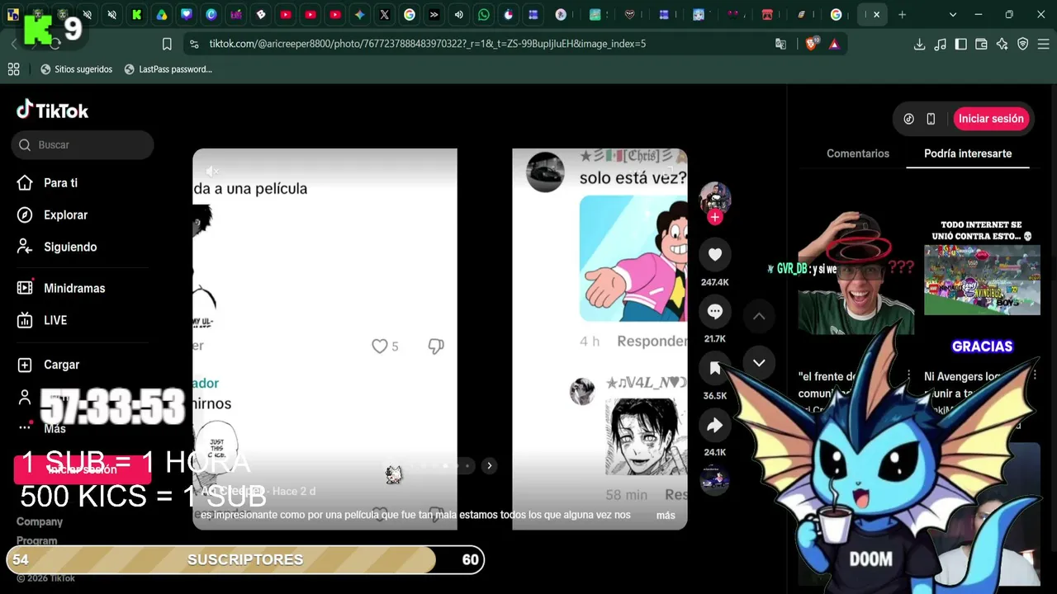Image resolution: width=1057 pixels, height=594 pixels.
Task: Open the Para ti feed
Action: coord(60,183)
